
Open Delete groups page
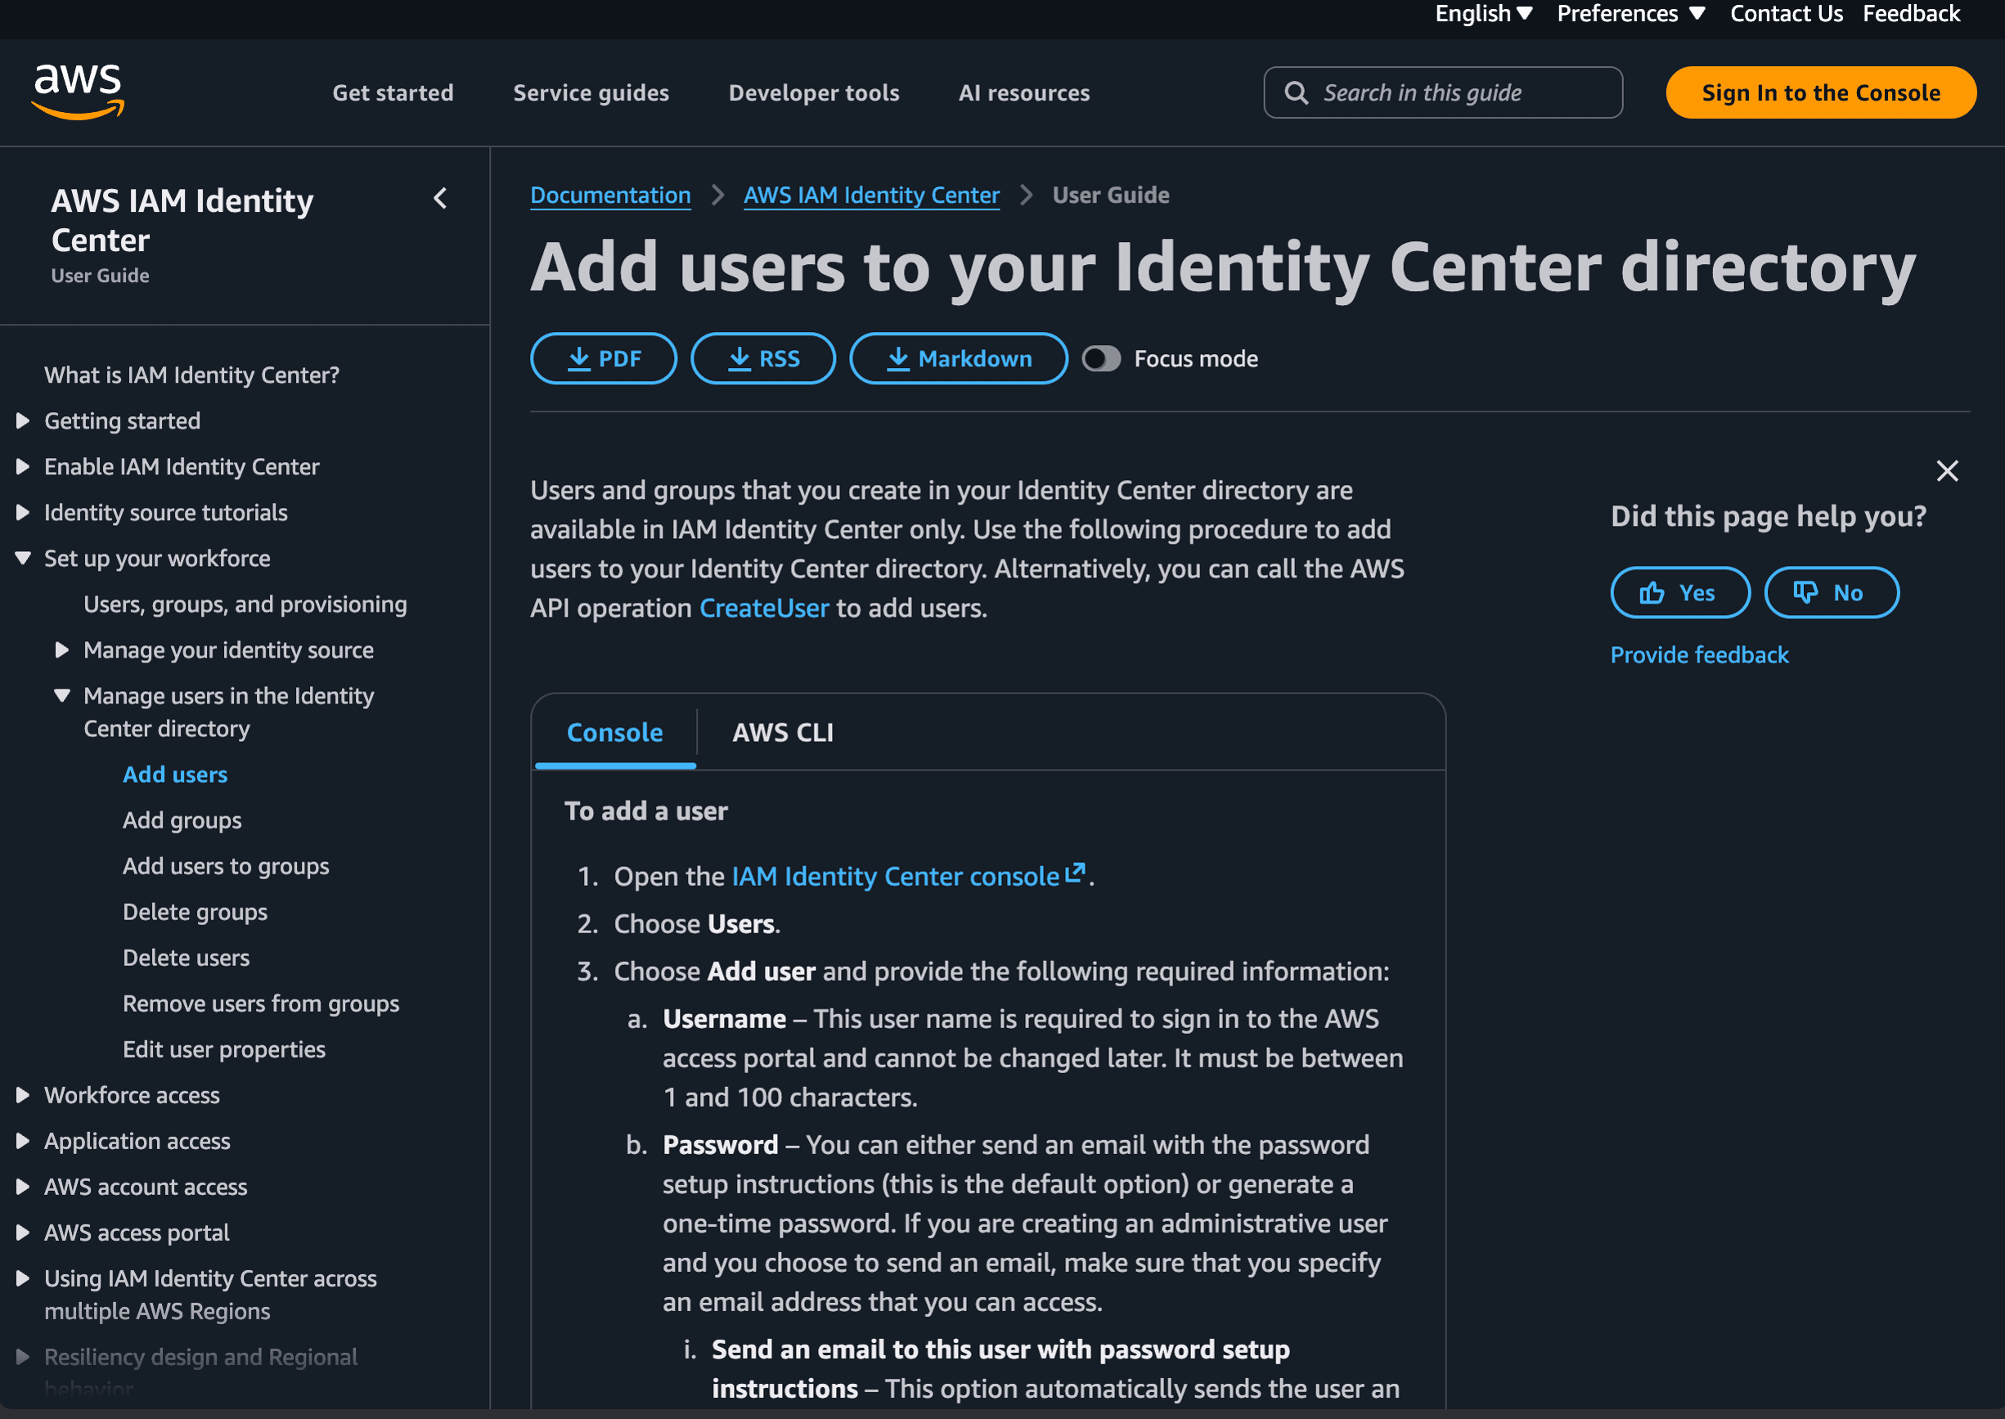pyautogui.click(x=195, y=912)
